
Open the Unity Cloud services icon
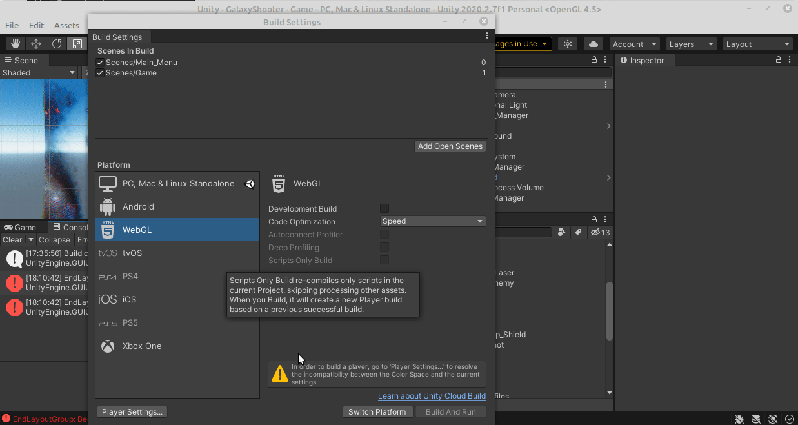[x=594, y=44]
